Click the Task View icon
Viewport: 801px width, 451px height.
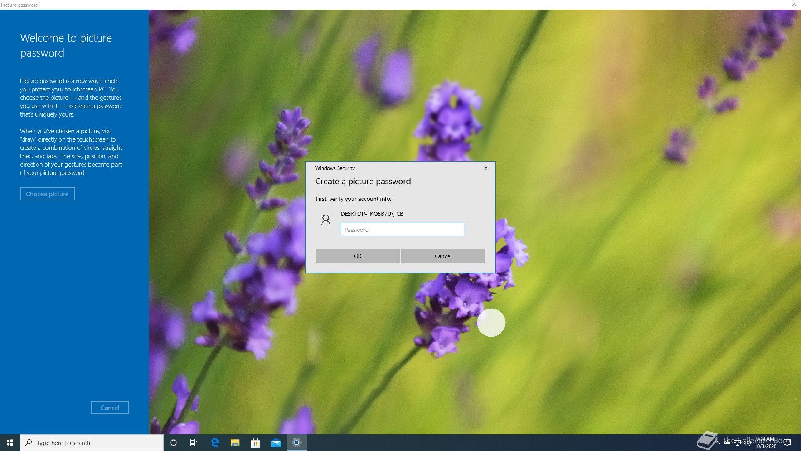pyautogui.click(x=194, y=442)
